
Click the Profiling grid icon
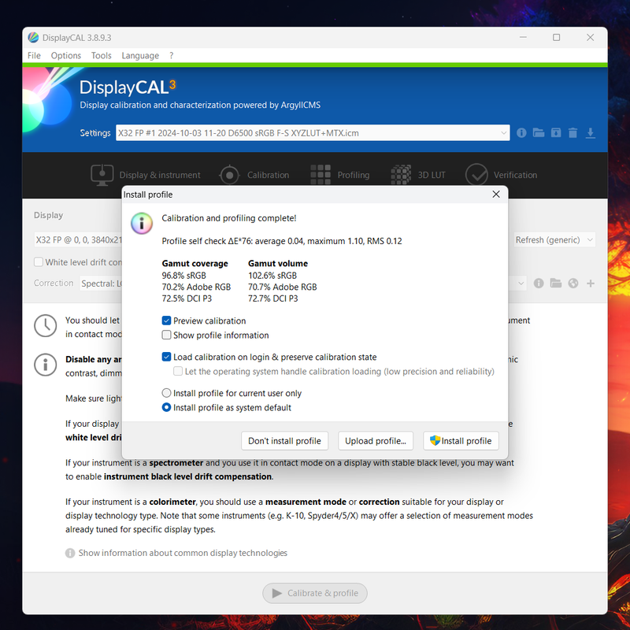[321, 175]
